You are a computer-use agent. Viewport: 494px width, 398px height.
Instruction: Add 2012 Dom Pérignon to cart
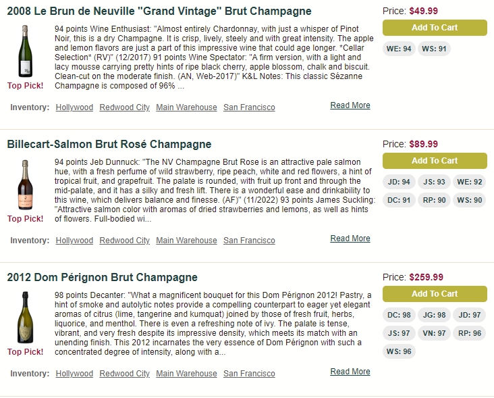(x=435, y=294)
